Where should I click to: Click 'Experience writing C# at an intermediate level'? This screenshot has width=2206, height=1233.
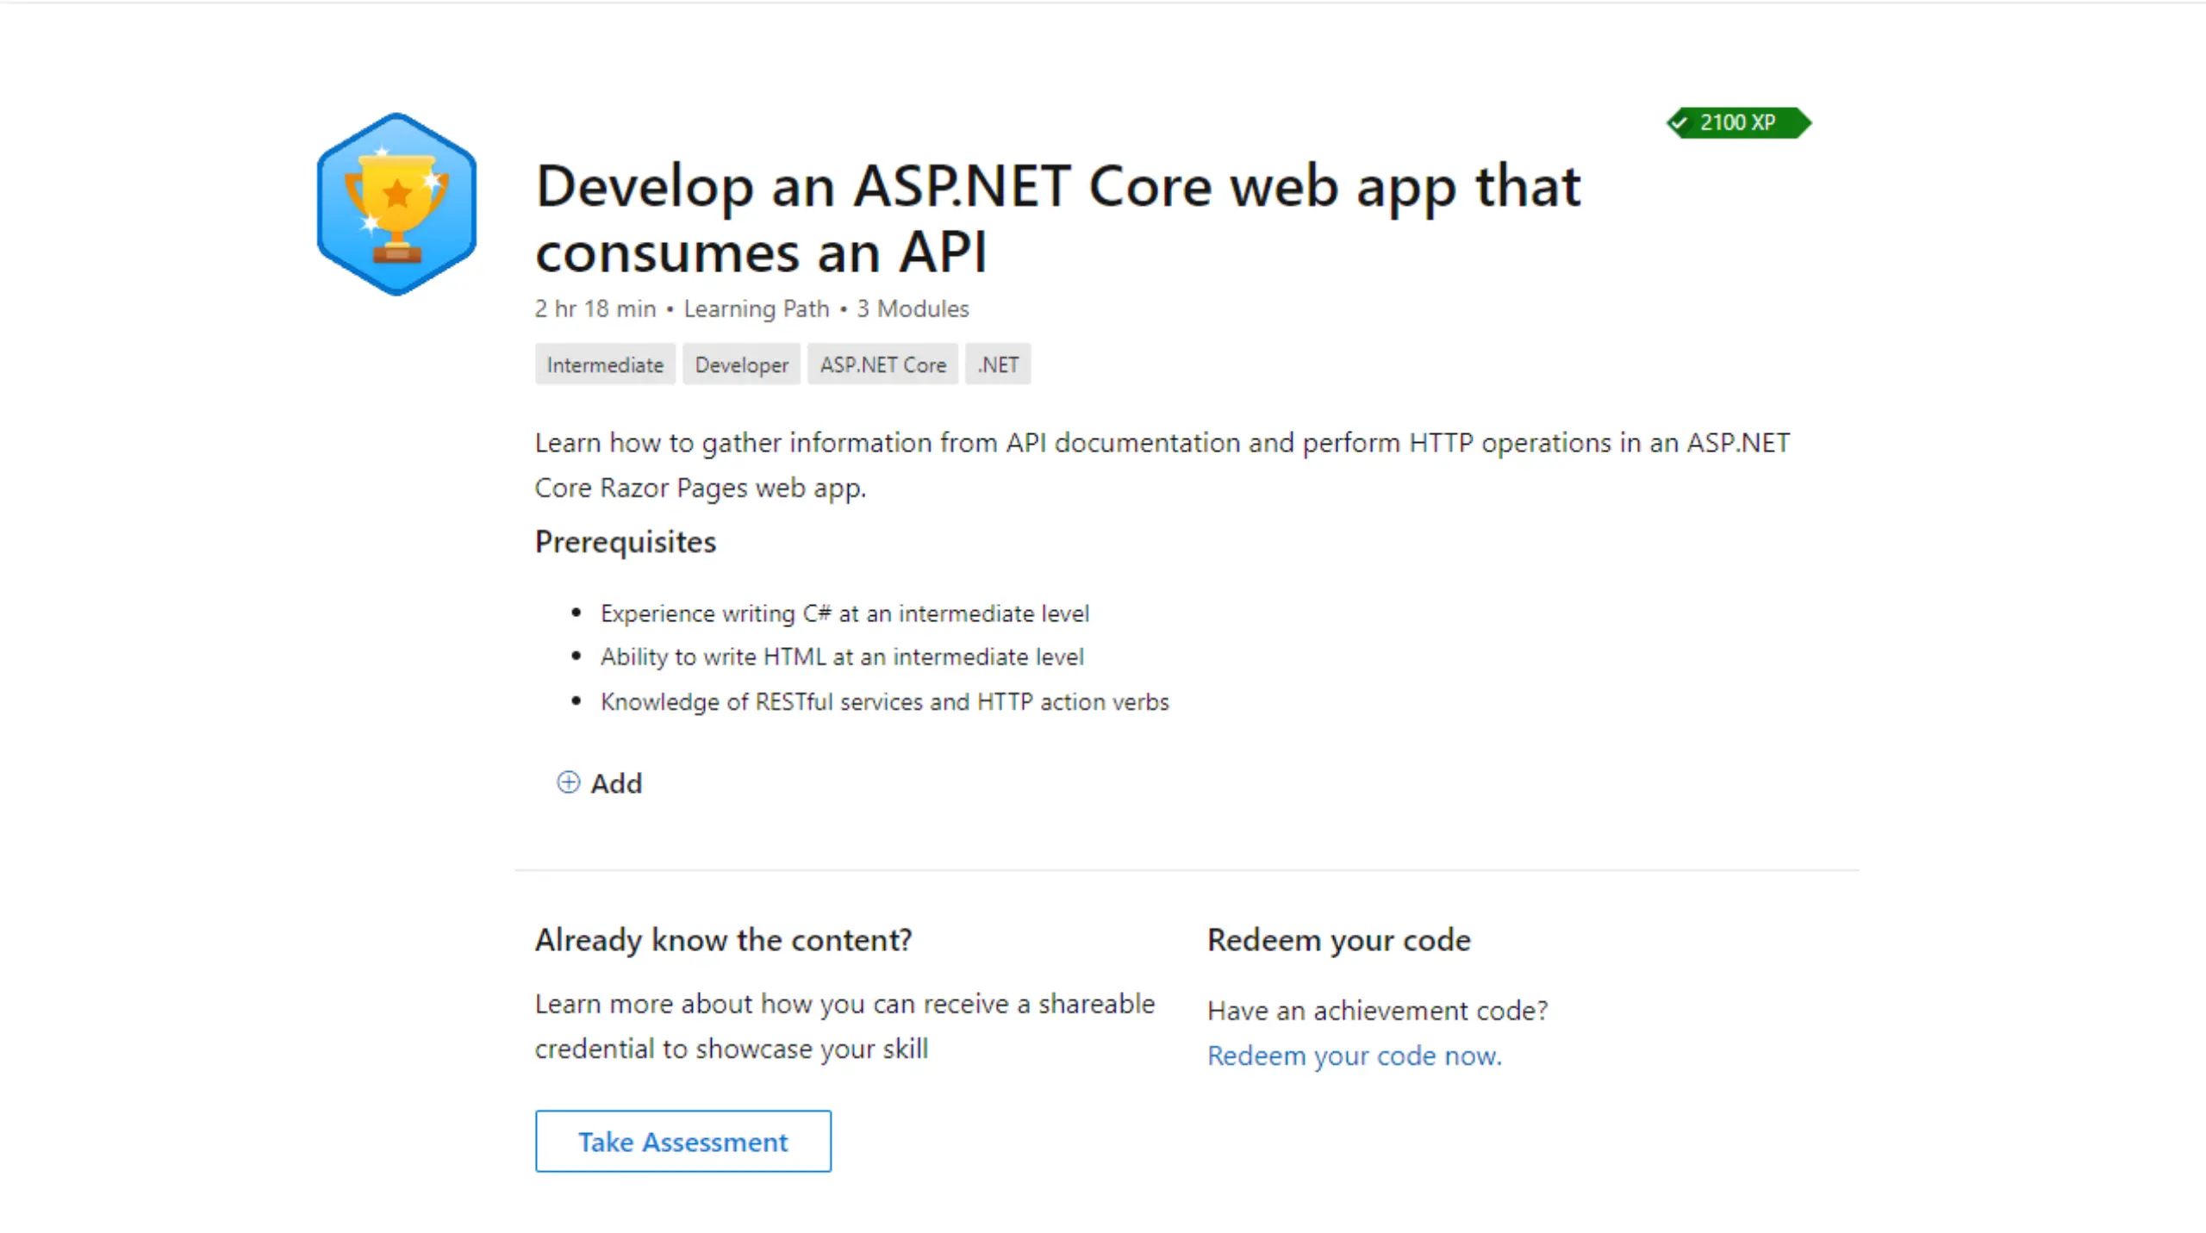tap(844, 613)
